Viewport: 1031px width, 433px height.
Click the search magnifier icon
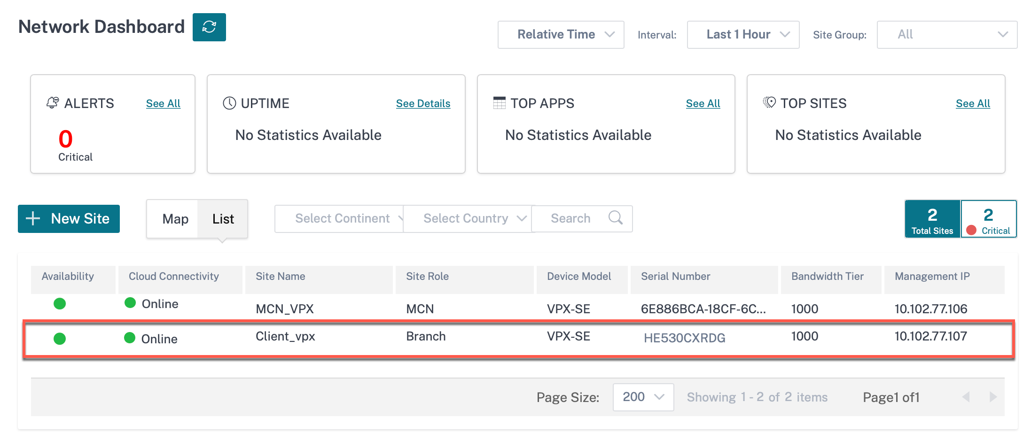tap(615, 217)
